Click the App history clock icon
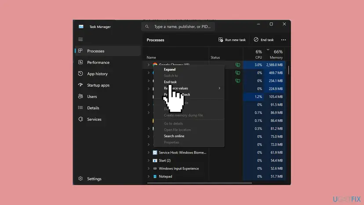 [x=80, y=73]
